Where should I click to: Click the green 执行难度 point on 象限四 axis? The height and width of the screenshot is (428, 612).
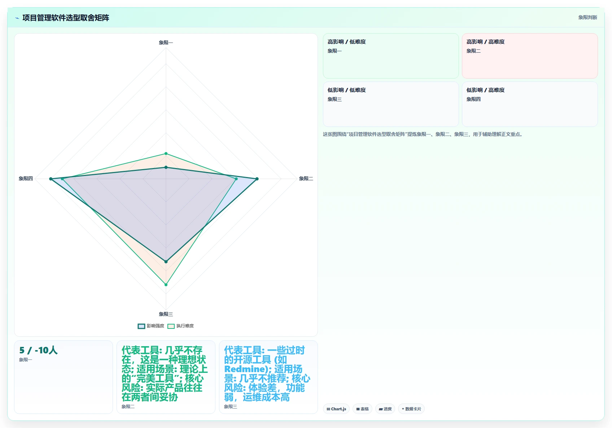(x=62, y=179)
